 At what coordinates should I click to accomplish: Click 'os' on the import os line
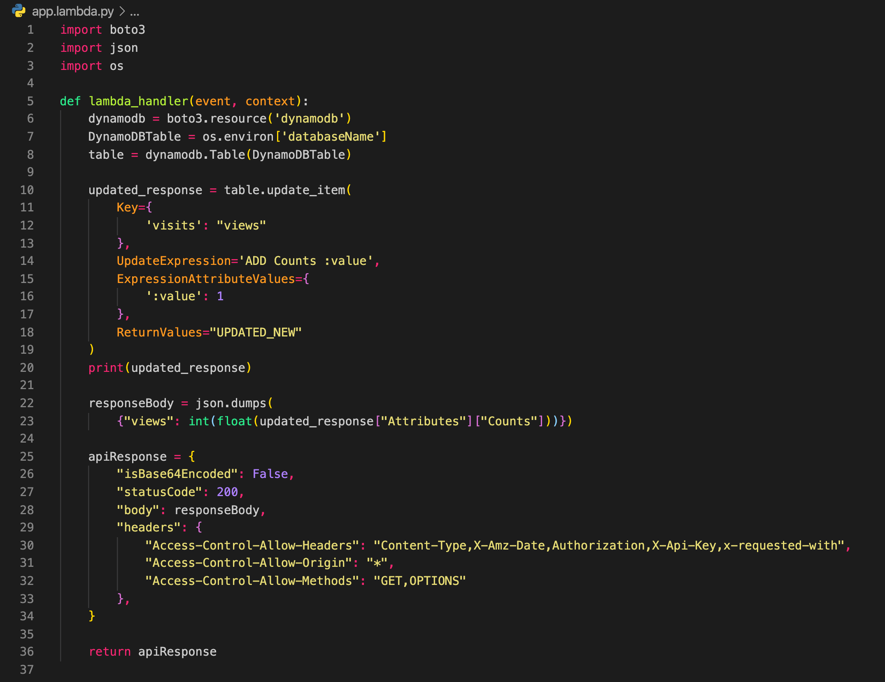coord(116,66)
